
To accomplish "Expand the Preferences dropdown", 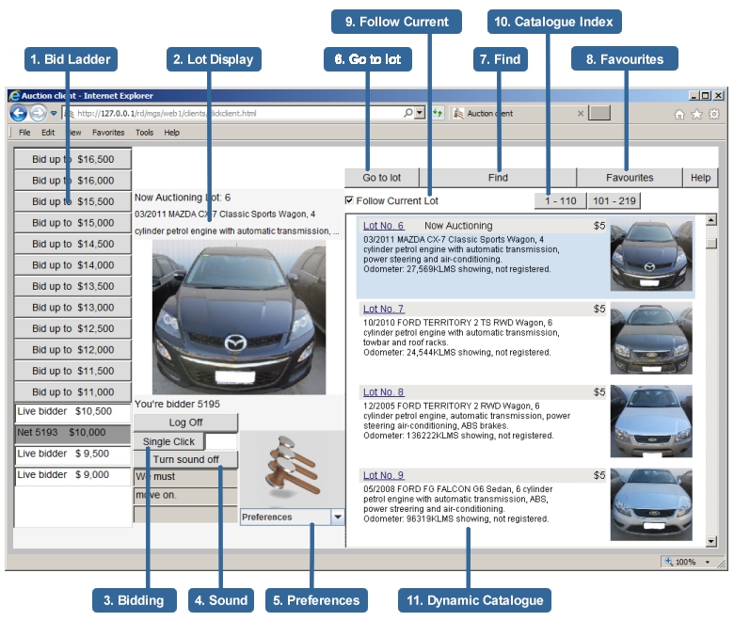I will [x=338, y=517].
